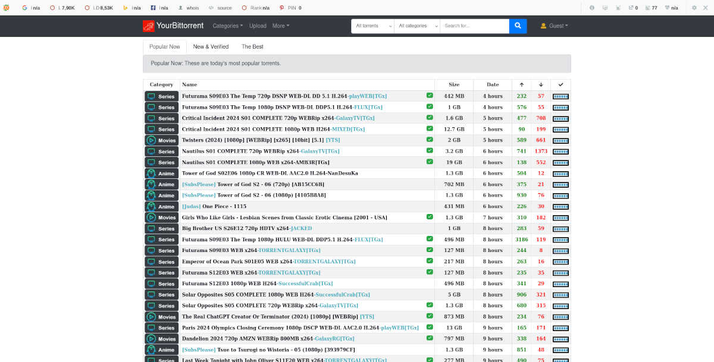Click the 12.7 GB size cell
714x362 pixels.
pos(454,129)
